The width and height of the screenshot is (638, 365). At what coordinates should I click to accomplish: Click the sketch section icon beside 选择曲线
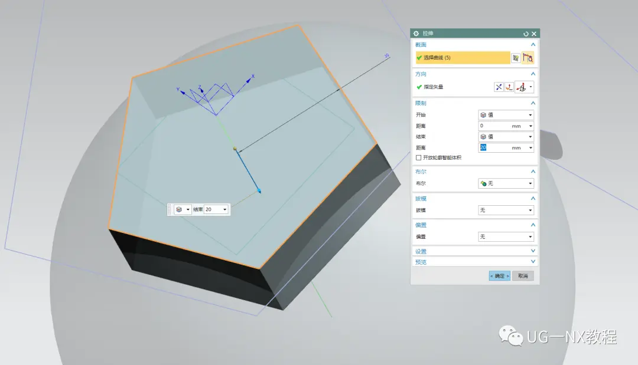tap(516, 58)
